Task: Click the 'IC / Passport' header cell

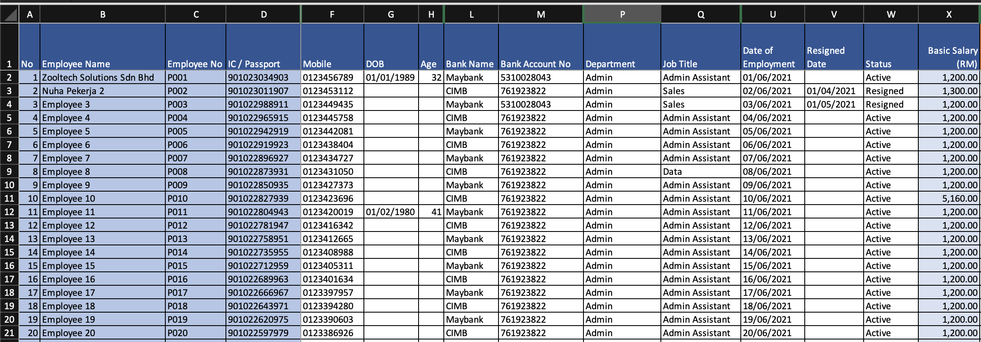Action: coord(263,47)
